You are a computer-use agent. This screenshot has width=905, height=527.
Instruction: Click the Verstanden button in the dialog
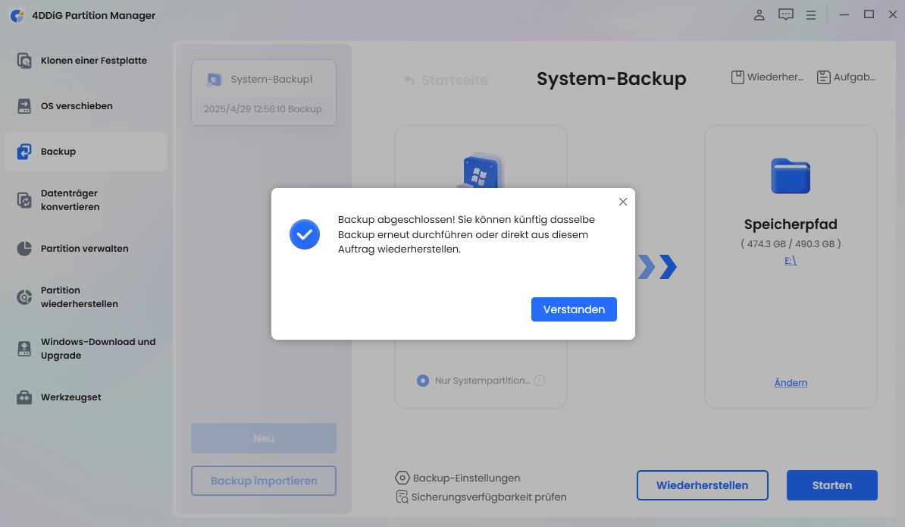coord(574,309)
